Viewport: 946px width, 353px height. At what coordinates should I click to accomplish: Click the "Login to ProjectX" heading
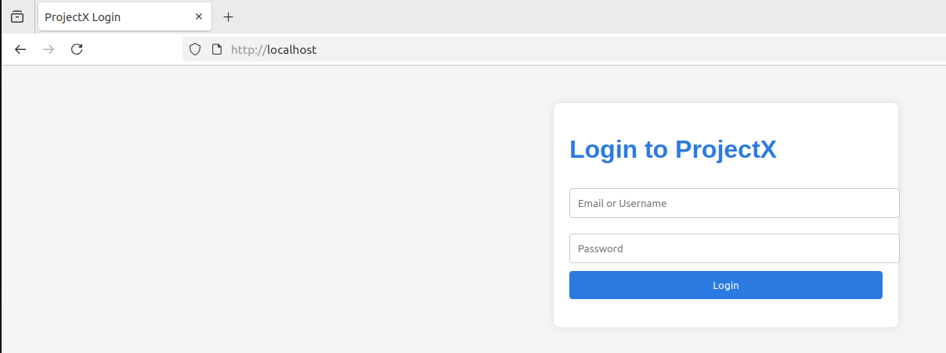672,149
